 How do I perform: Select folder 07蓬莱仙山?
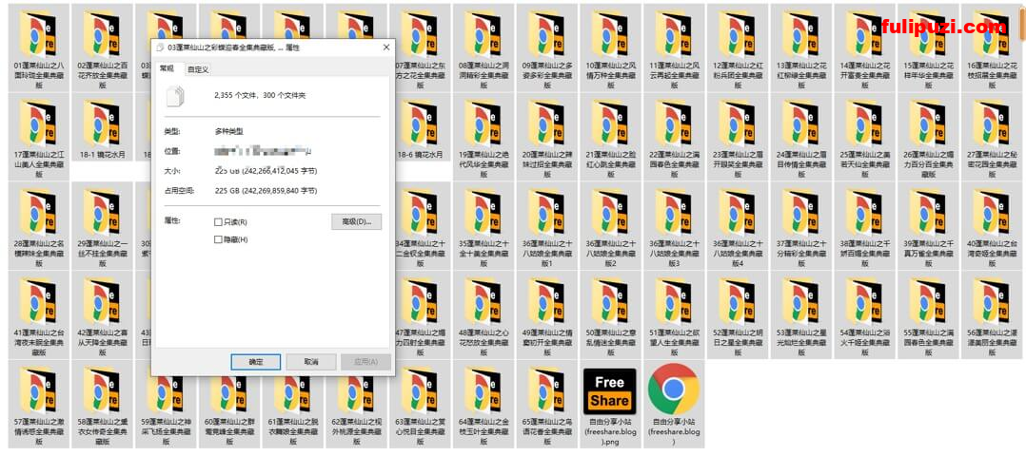(x=420, y=47)
